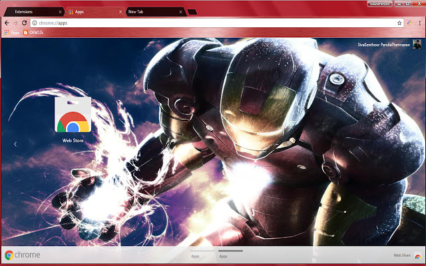The image size is (426, 266).
Task: Open the Web Store link in footer
Action: coord(407,255)
